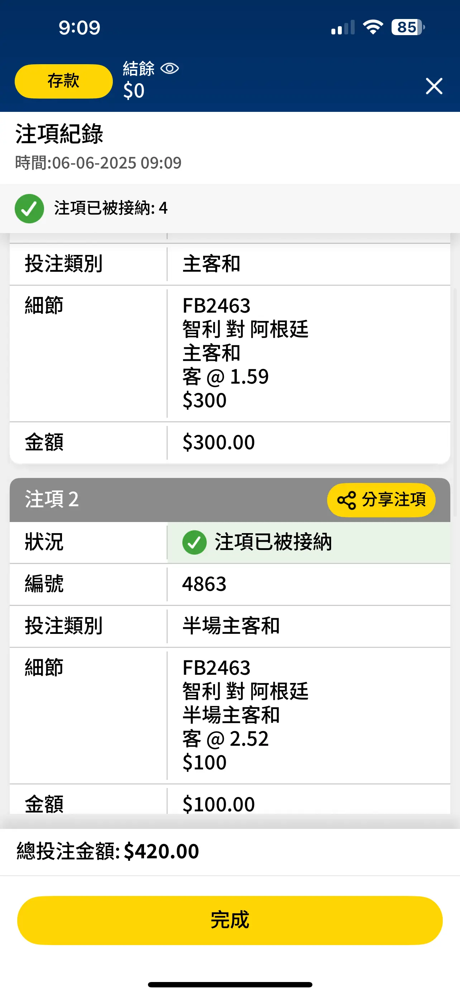Tap the 注項紀錄 page title
The image size is (460, 996).
point(59,134)
